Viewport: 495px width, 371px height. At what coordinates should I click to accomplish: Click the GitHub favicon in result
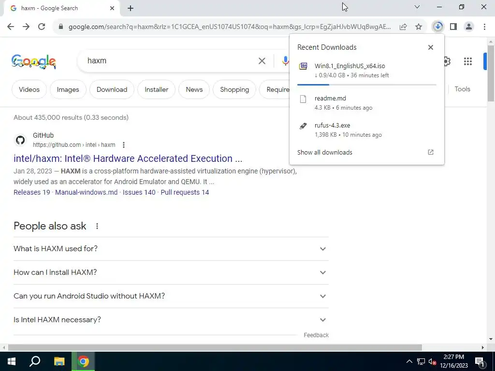[x=20, y=140]
